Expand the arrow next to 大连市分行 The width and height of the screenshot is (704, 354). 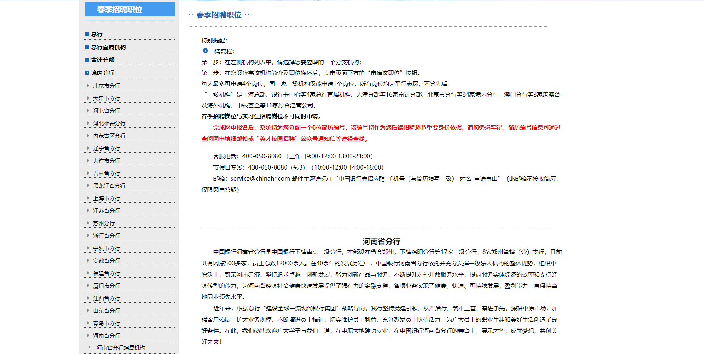[87, 160]
